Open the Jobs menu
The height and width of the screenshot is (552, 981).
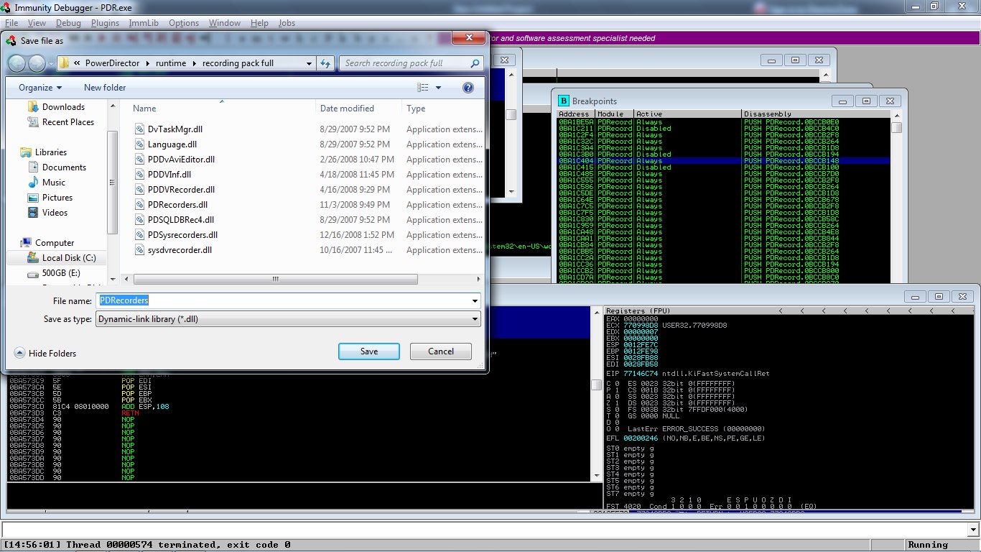287,23
